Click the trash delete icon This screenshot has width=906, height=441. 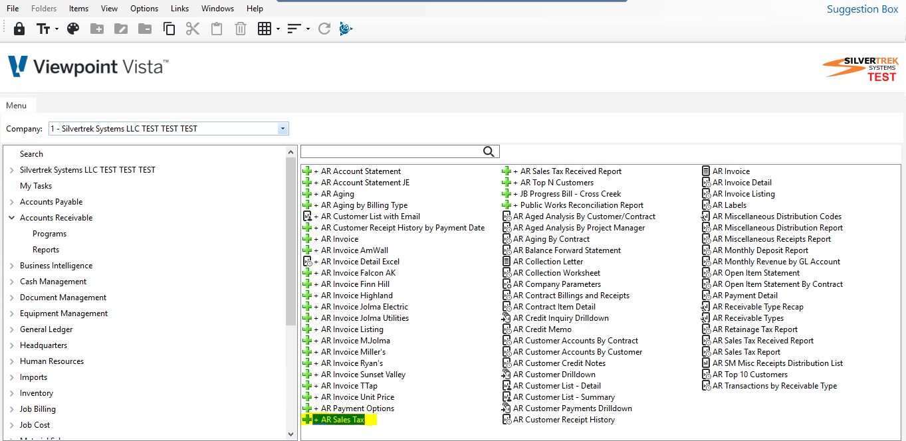[x=241, y=29]
